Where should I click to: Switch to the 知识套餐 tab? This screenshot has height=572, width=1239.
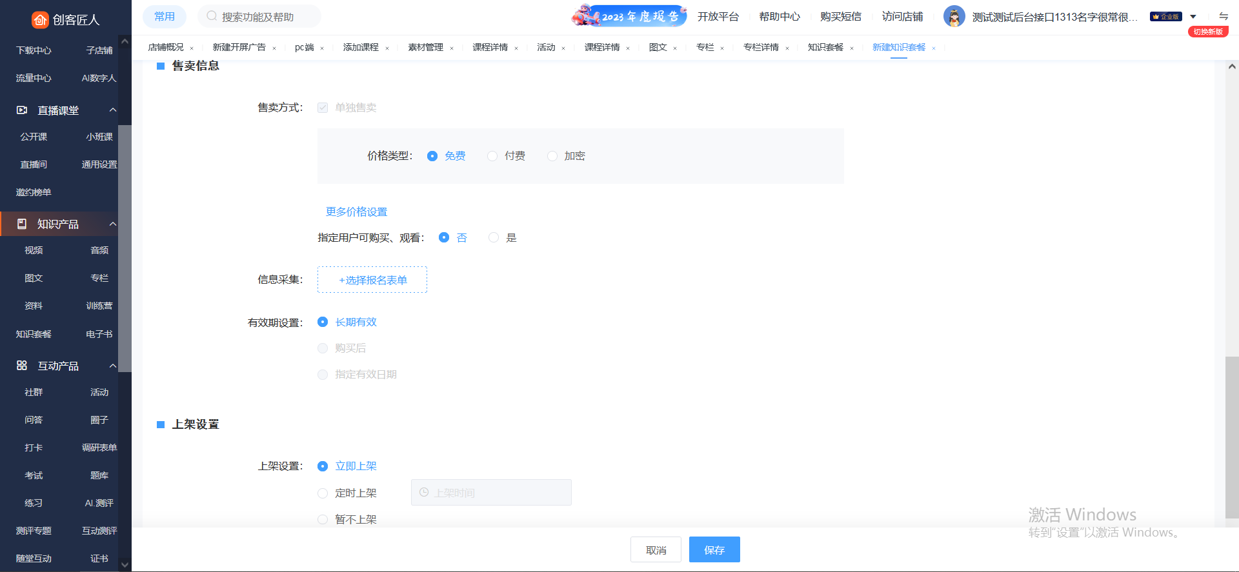tap(825, 47)
